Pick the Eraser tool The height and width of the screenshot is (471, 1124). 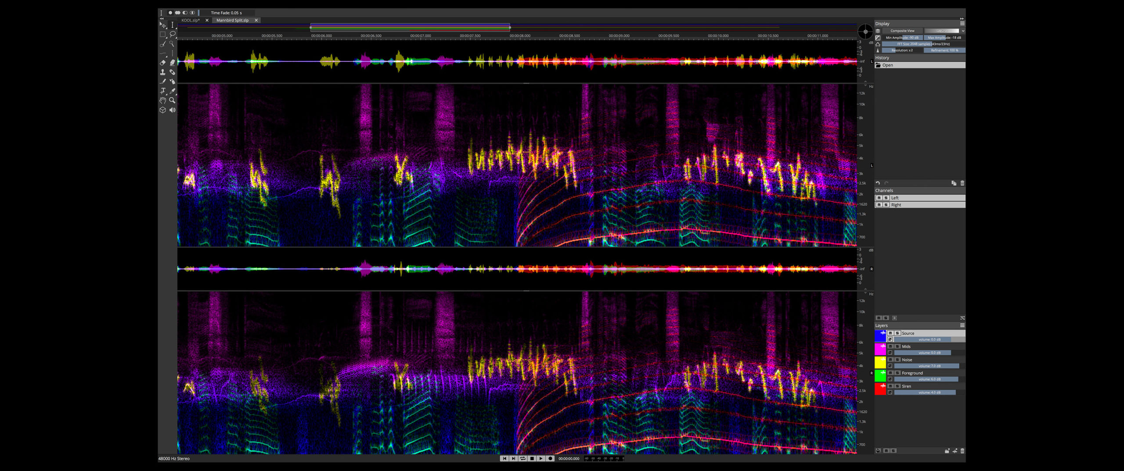pyautogui.click(x=163, y=63)
